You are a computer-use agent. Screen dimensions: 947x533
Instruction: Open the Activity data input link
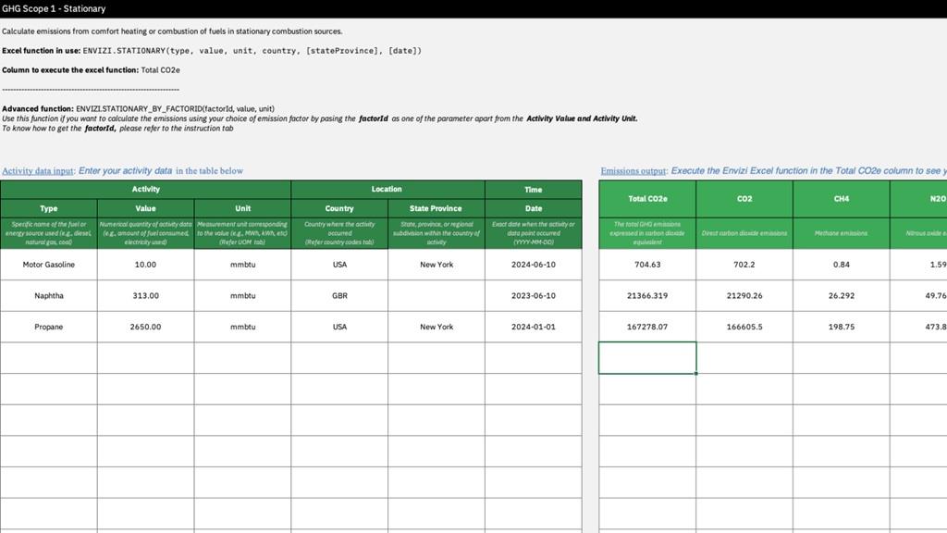click(x=37, y=171)
